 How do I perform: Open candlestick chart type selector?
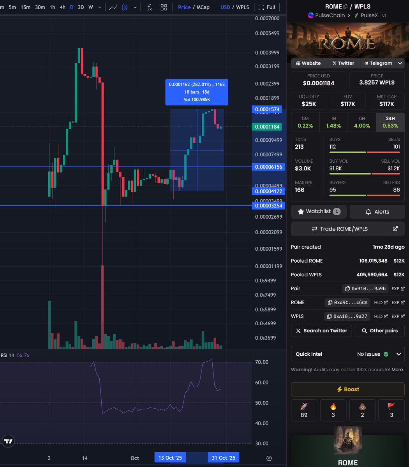click(x=125, y=7)
